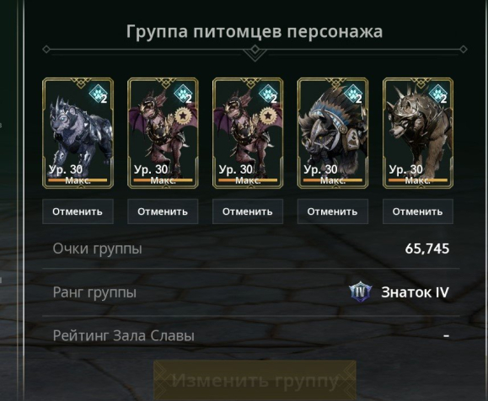Click the silver tiger's level progress bar
Image resolution: width=488 pixels, height=401 pixels.
78,180
